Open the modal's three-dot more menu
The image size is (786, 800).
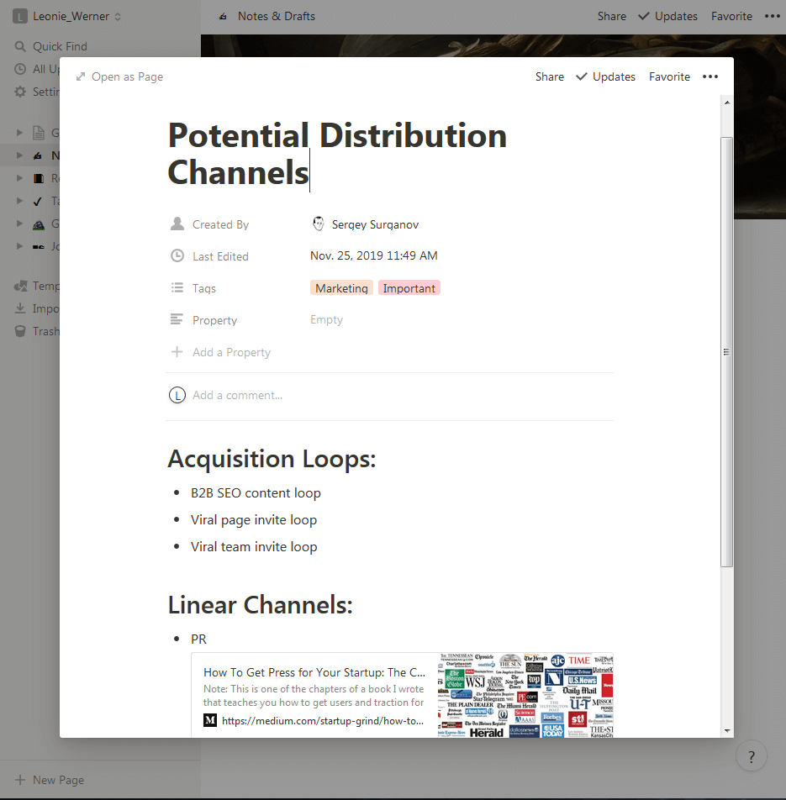(710, 76)
